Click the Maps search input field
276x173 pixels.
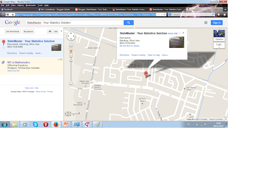75,23
